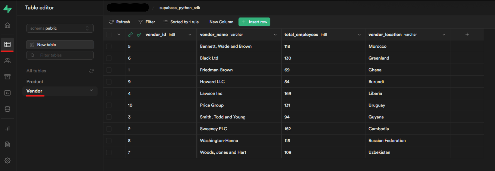Open the Storage icon in sidebar
This screenshot has height=171, width=495.
[8, 77]
